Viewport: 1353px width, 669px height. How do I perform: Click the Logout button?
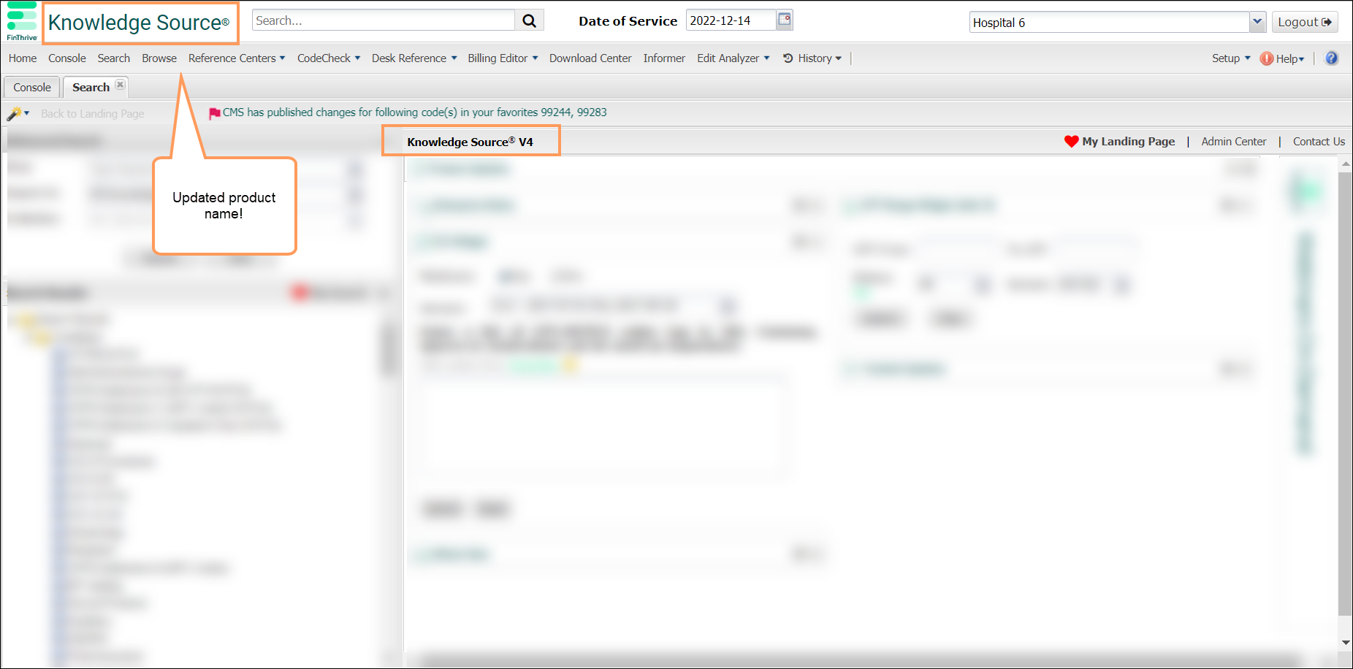point(1304,22)
